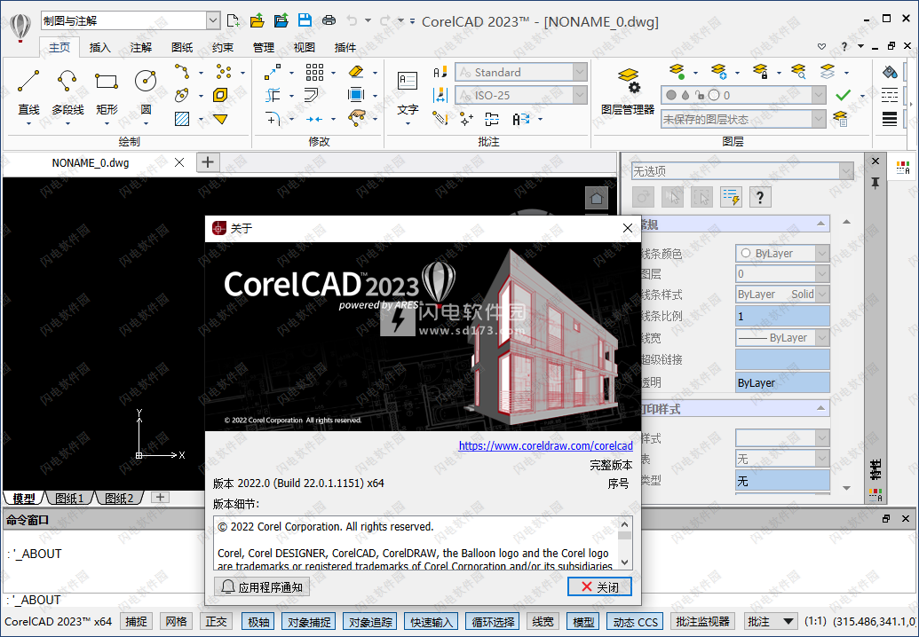Open the color fill bucket tool in the ribbon
Screen dimensions: 919x637
pos(890,72)
